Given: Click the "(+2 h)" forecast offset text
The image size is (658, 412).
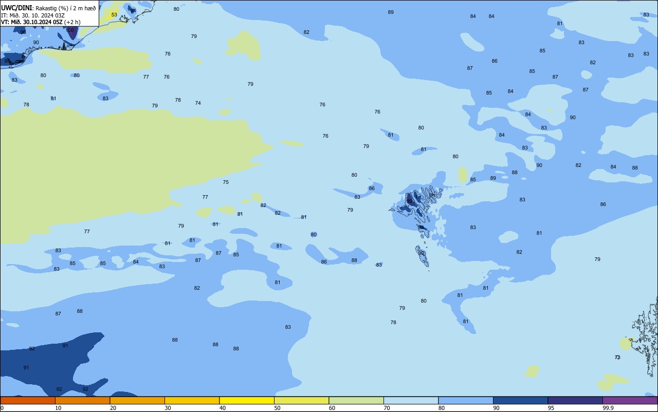Looking at the screenshot, I should tap(72, 22).
